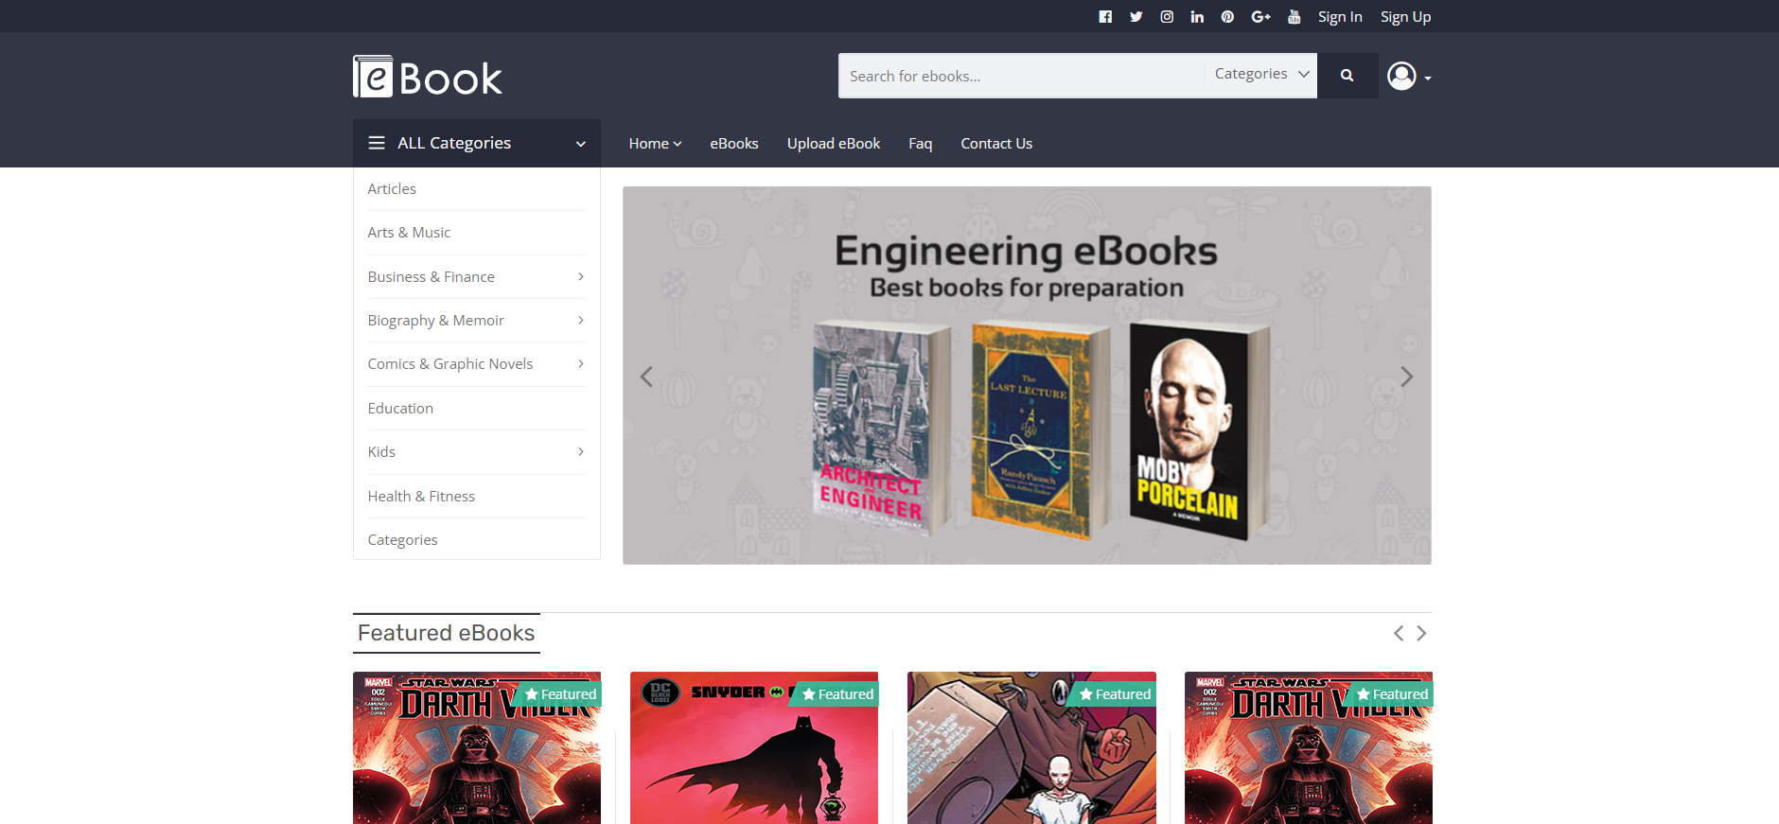Show previous Featured eBooks
This screenshot has height=824, width=1779.
[1399, 634]
